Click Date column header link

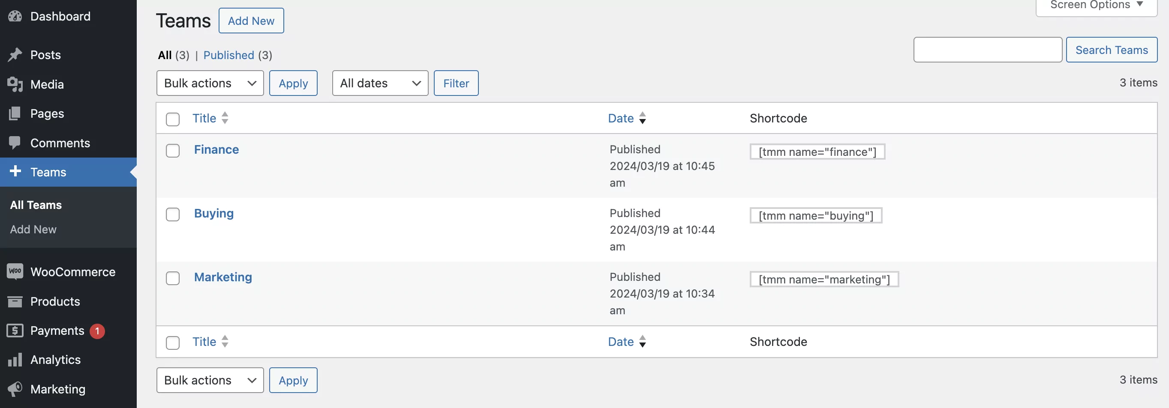pyautogui.click(x=621, y=118)
